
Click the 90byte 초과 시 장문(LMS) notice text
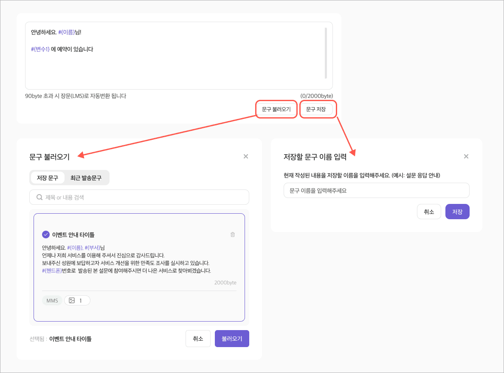tap(76, 96)
